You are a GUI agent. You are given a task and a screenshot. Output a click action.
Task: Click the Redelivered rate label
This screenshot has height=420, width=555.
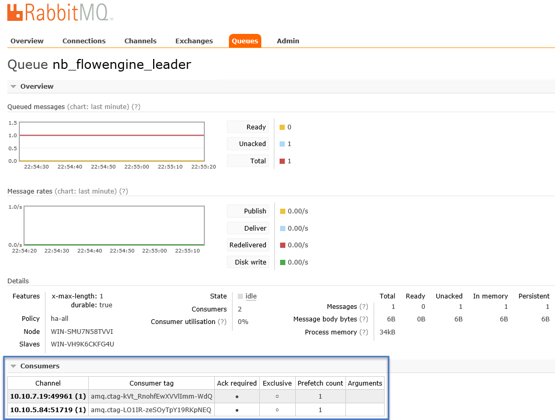[248, 245]
